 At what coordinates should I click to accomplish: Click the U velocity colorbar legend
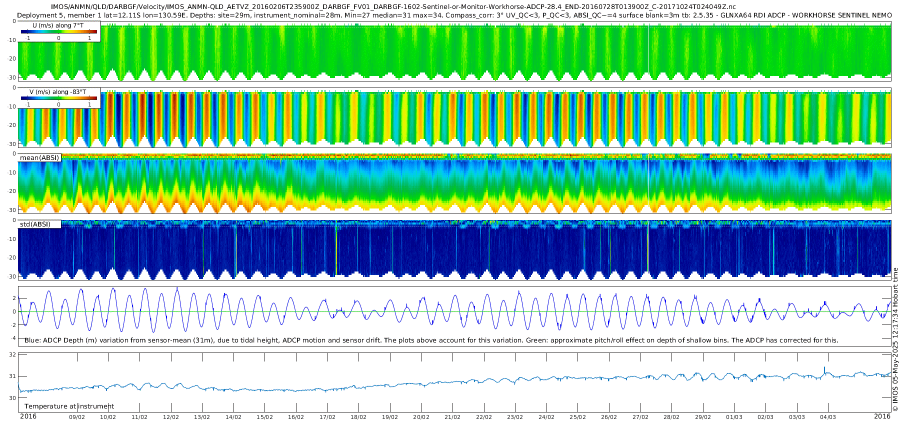pyautogui.click(x=58, y=32)
